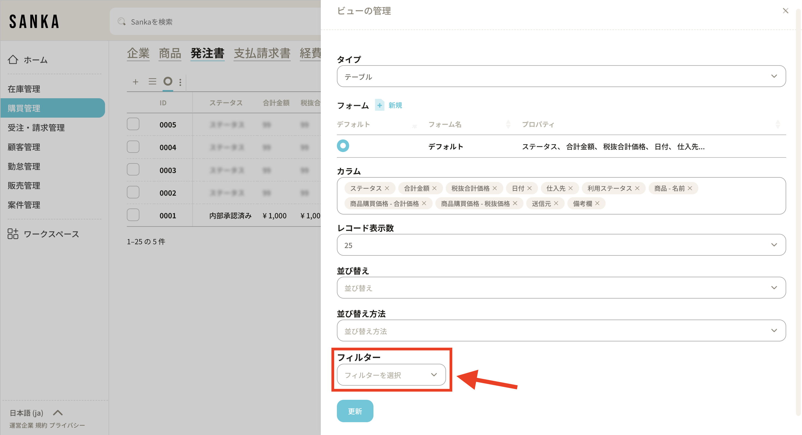The height and width of the screenshot is (435, 802).
Task: Check the box for record 0001
Action: tap(133, 215)
